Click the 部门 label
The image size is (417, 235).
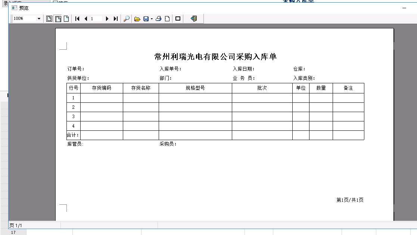165,78
